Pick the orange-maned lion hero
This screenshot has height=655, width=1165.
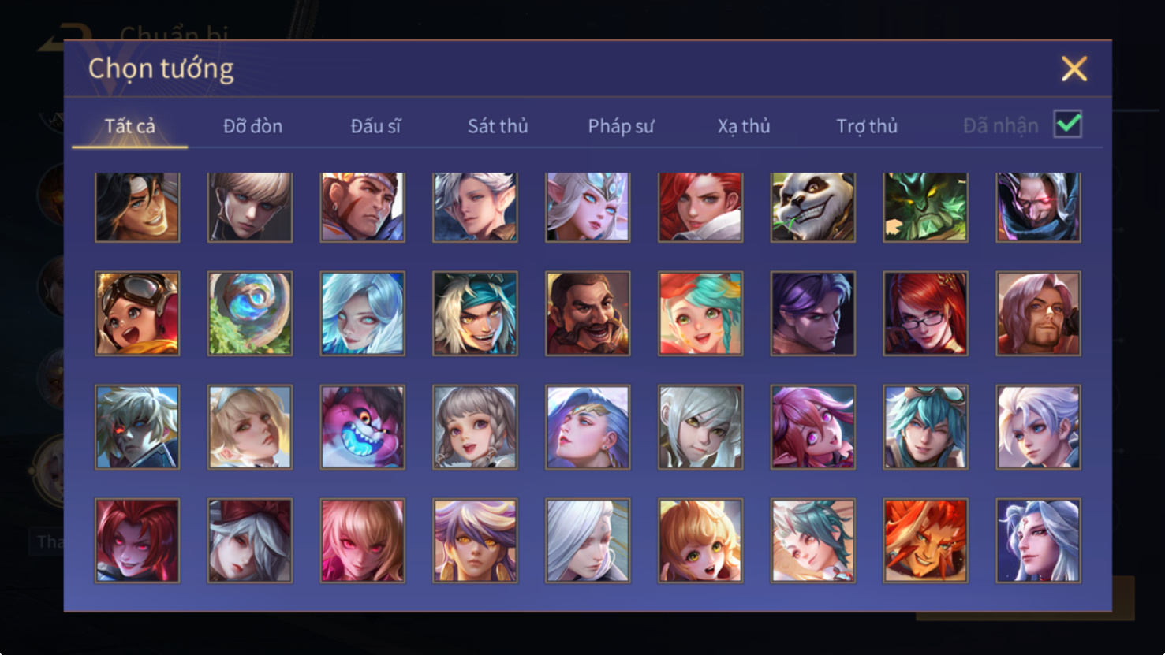click(925, 541)
